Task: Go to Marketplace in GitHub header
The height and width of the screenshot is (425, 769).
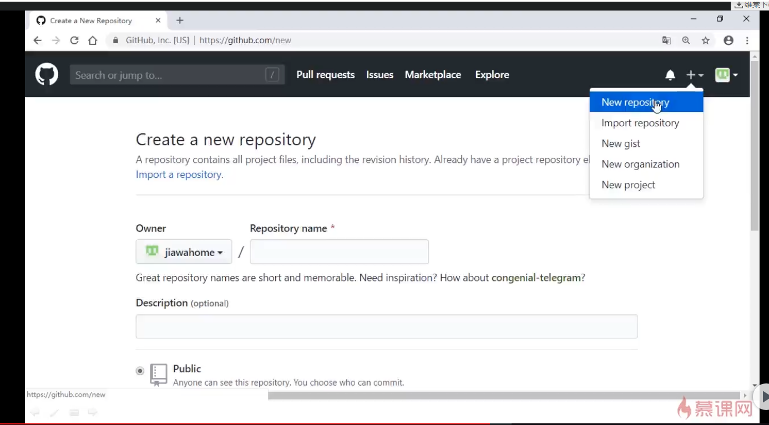Action: pos(433,75)
